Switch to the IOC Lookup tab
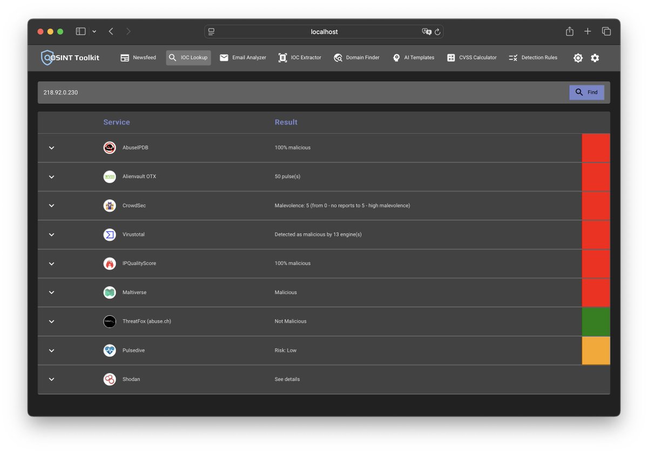 point(188,57)
